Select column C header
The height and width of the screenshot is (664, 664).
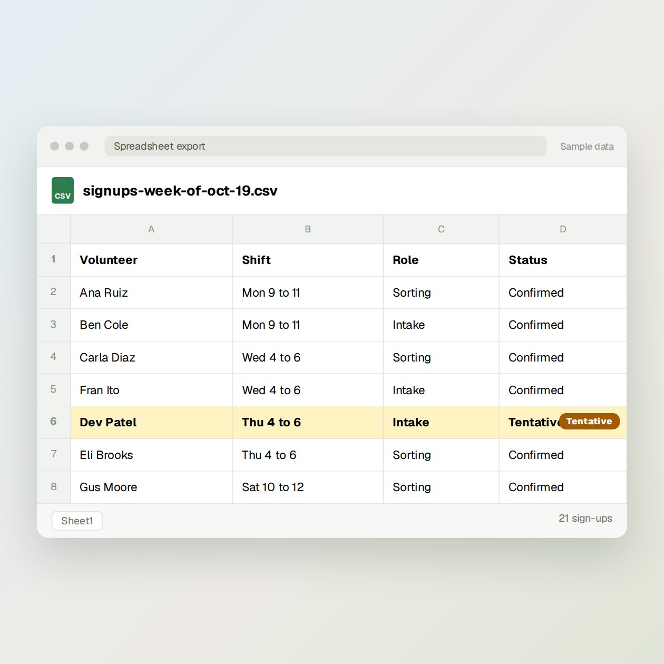(x=441, y=229)
